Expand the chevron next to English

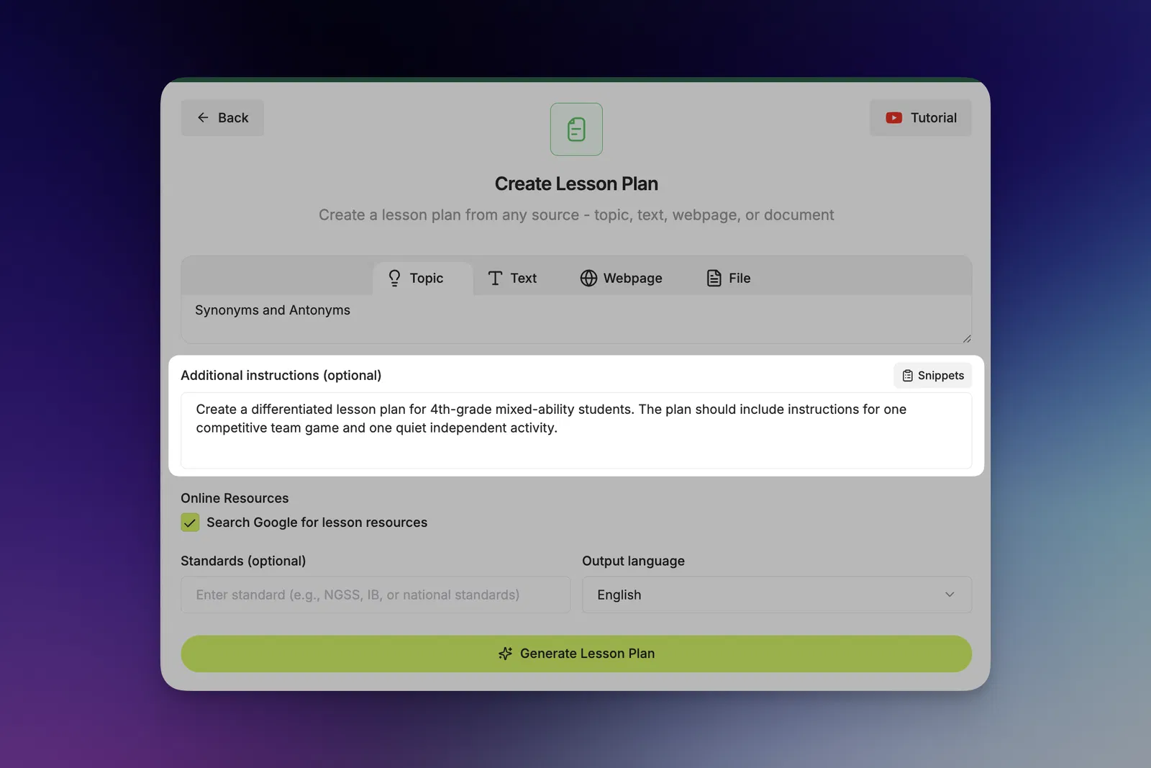[950, 595]
